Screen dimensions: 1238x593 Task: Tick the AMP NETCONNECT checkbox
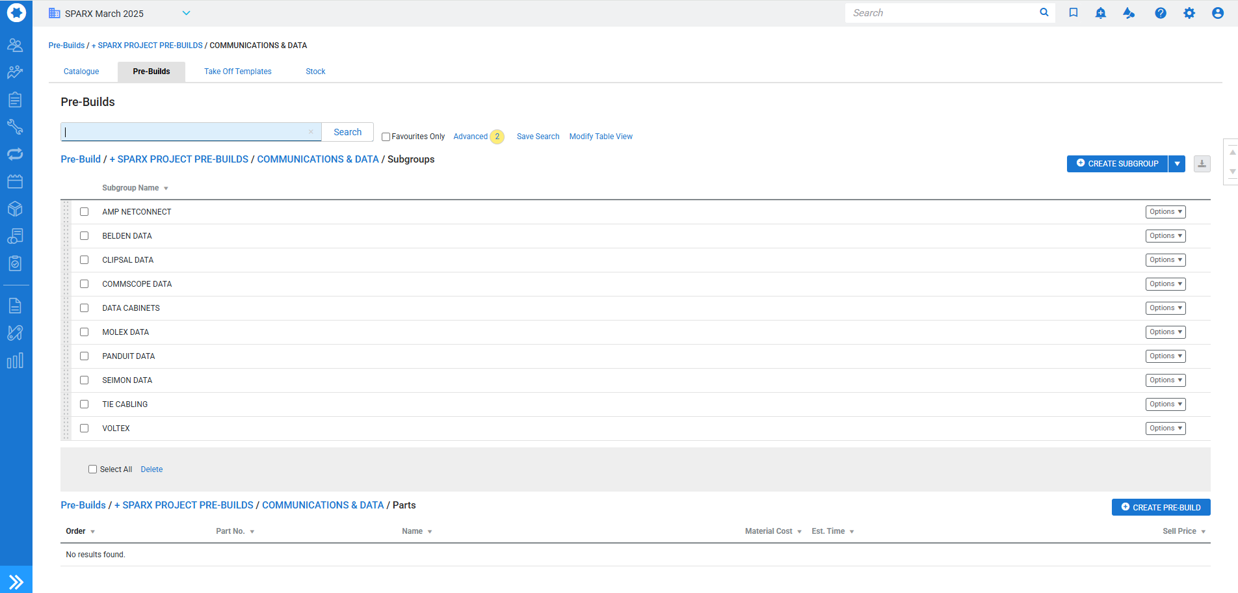click(x=85, y=212)
